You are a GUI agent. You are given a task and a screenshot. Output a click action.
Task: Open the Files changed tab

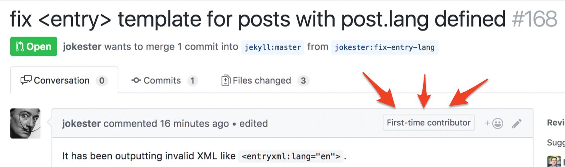pyautogui.click(x=265, y=80)
